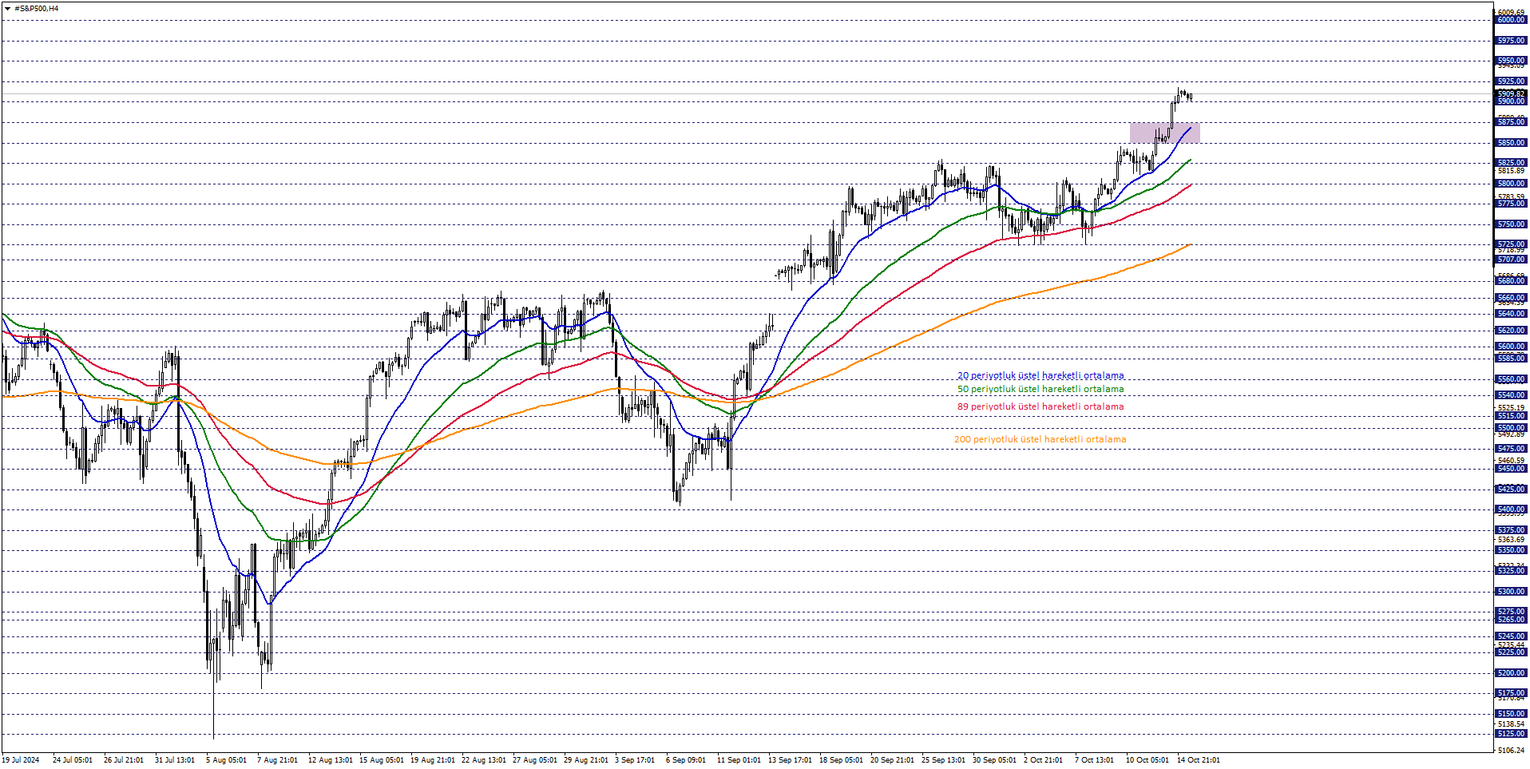Click the '27 Aug 05:01' time axis label
Screen dimensions: 1530x769
tap(534, 760)
